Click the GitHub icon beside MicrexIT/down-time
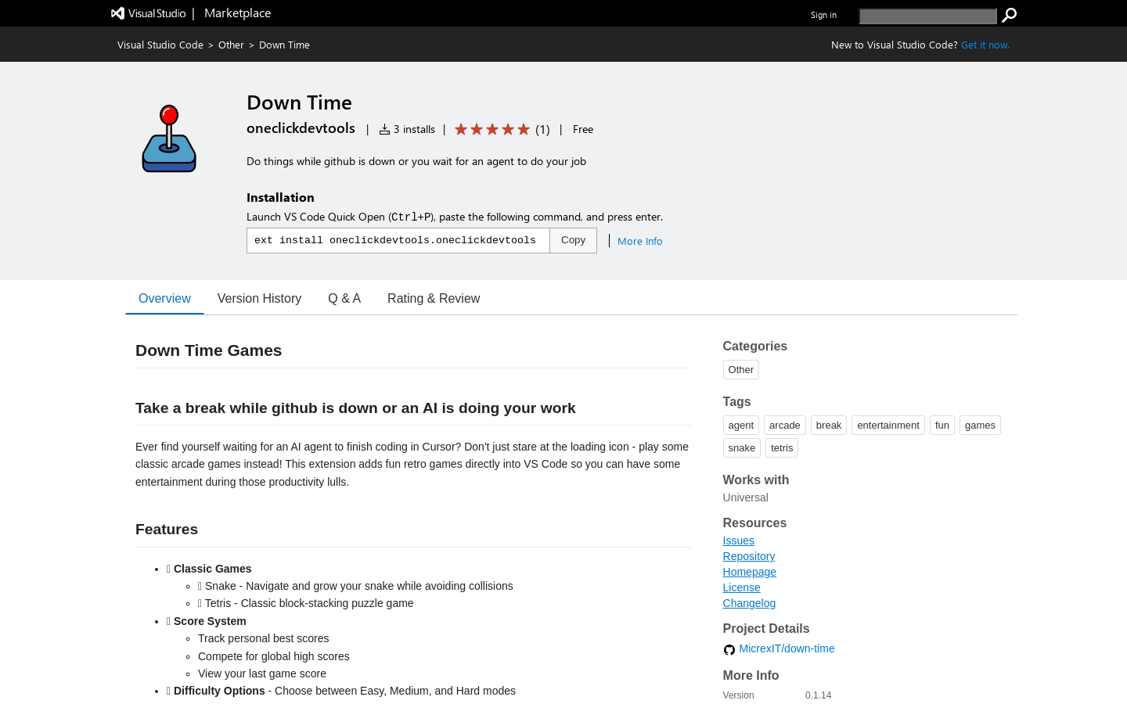The image size is (1127, 704). click(729, 649)
